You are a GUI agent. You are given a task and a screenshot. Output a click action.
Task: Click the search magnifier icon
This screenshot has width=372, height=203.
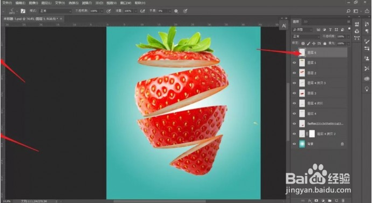click(348, 11)
